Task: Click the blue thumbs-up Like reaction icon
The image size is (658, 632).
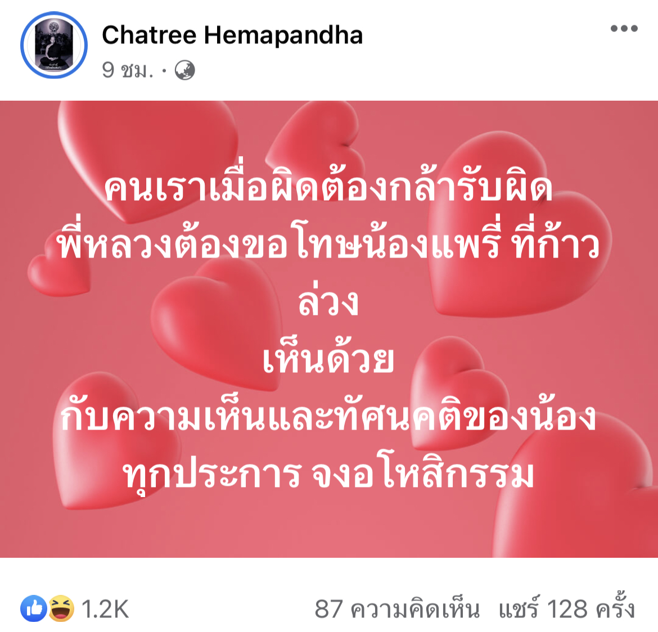Action: [x=34, y=608]
